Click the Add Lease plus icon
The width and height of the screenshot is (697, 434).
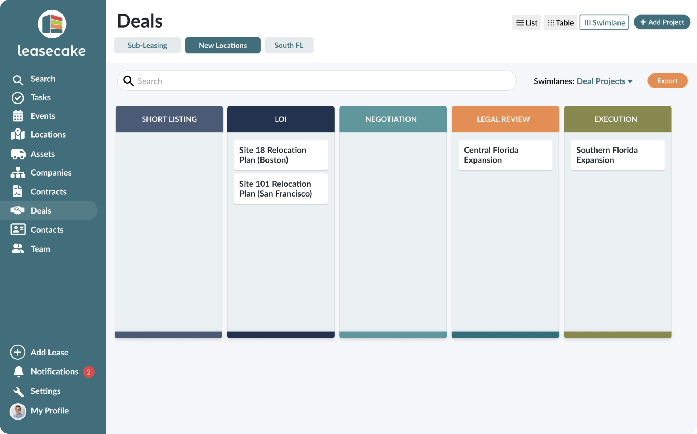pos(18,352)
